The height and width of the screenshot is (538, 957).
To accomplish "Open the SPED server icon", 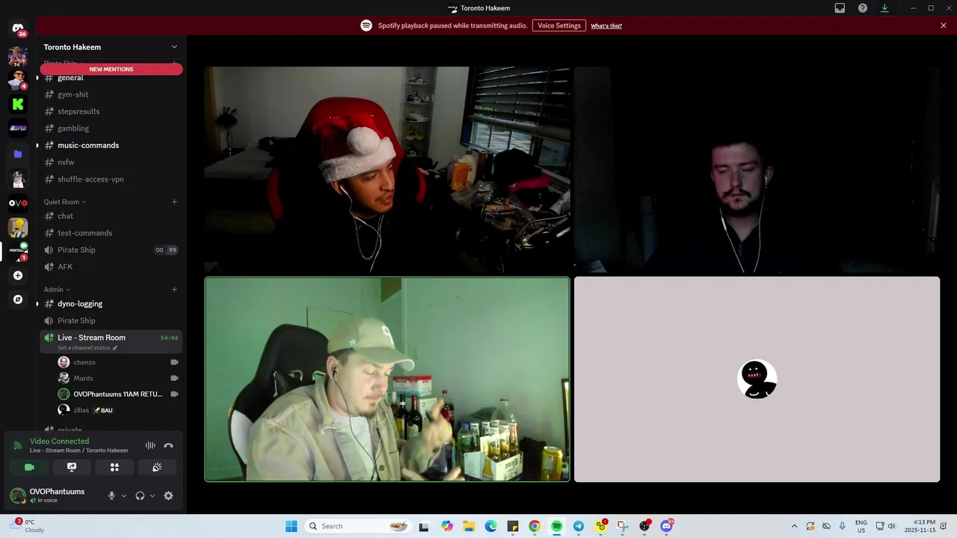I will coord(18,129).
